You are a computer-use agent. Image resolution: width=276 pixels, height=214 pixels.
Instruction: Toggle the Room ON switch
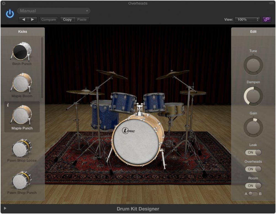pyautogui.click(x=253, y=186)
